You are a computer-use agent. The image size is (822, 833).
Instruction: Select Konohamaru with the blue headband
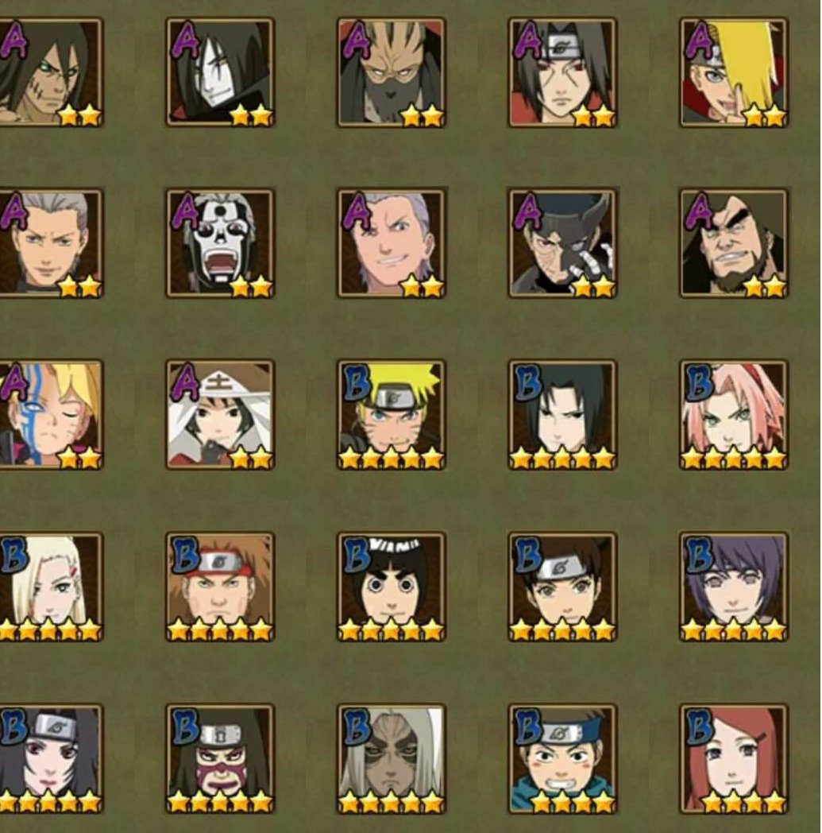pyautogui.click(x=562, y=759)
